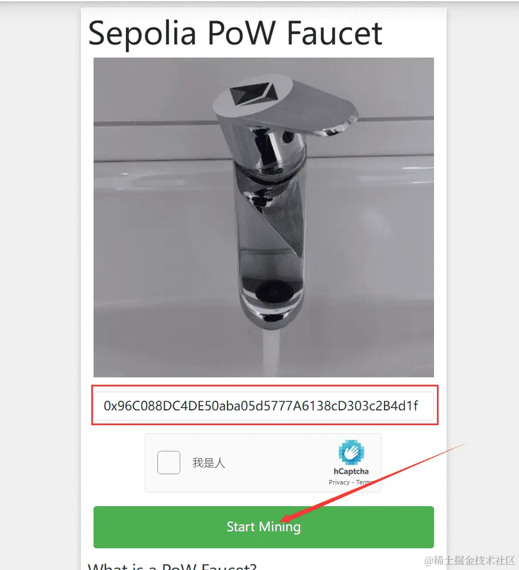519x570 pixels.
Task: Click the 我是人 label text
Action: (x=209, y=463)
